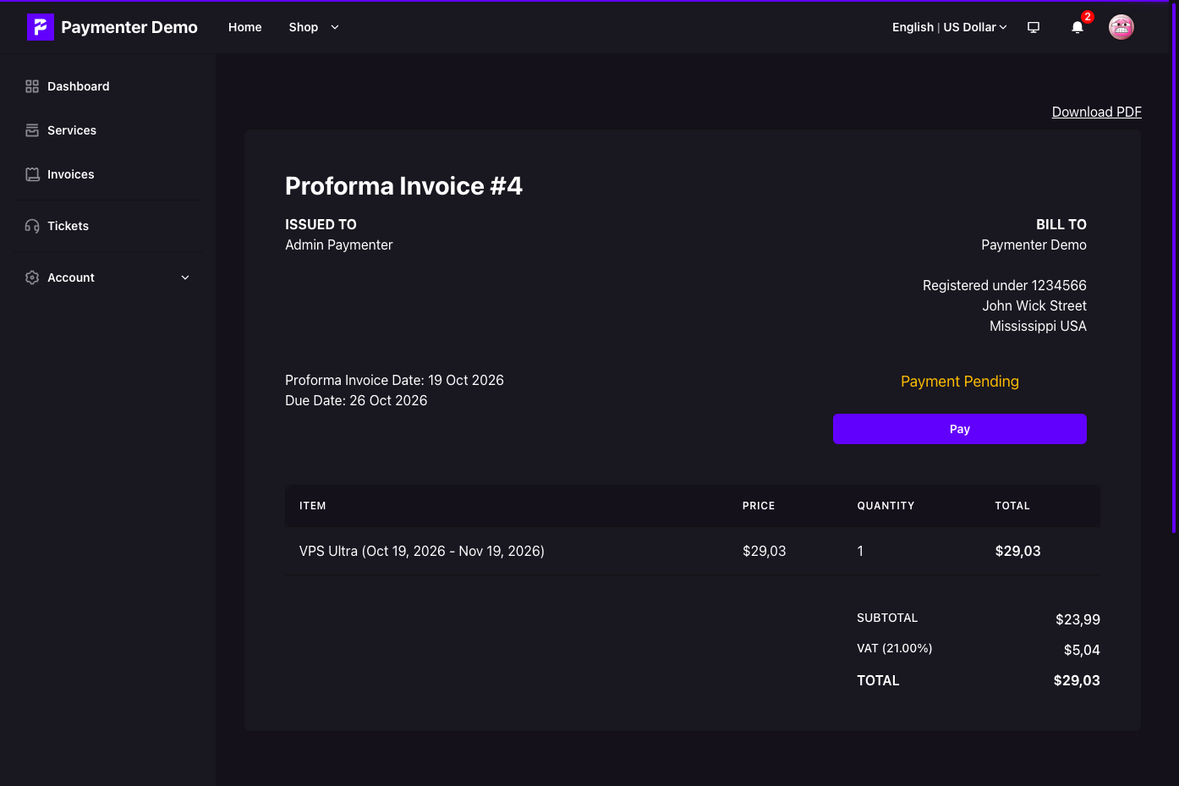Click the Payment Pending status text
Screen dimensions: 1179x786
(x=960, y=382)
